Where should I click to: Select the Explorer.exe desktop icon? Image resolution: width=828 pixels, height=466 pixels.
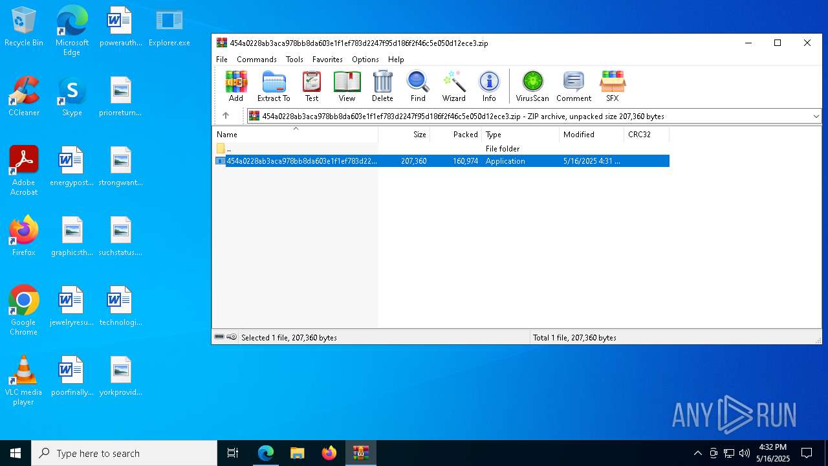[169, 27]
